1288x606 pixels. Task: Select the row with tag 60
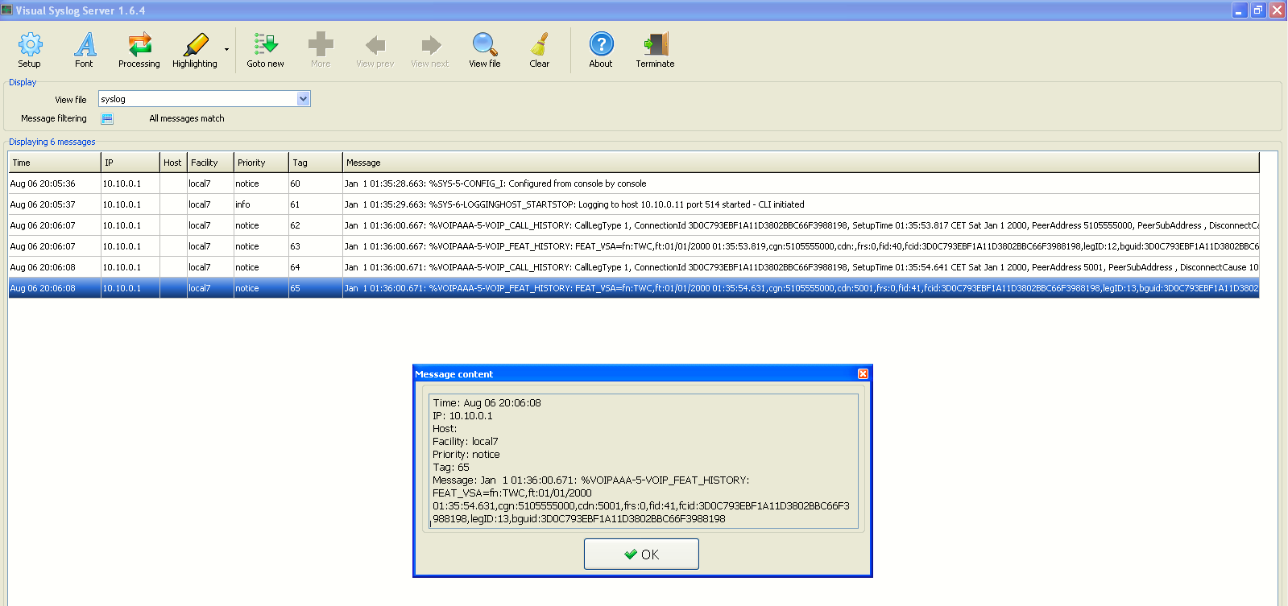[633, 183]
